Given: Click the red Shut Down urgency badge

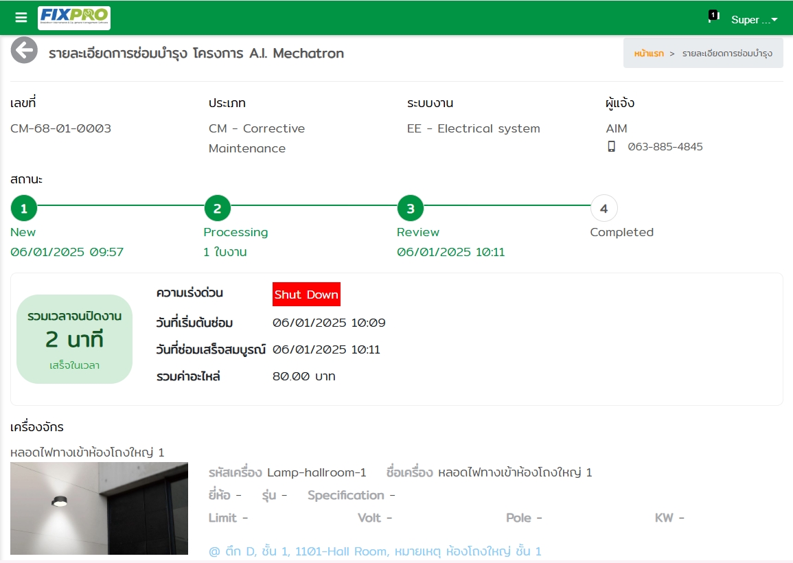Looking at the screenshot, I should pos(306,295).
